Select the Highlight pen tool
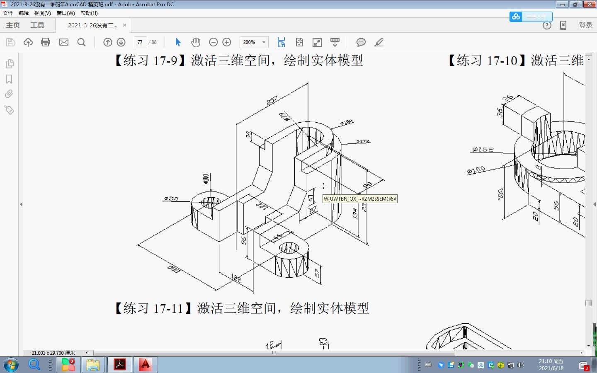The image size is (597, 373). point(379,42)
